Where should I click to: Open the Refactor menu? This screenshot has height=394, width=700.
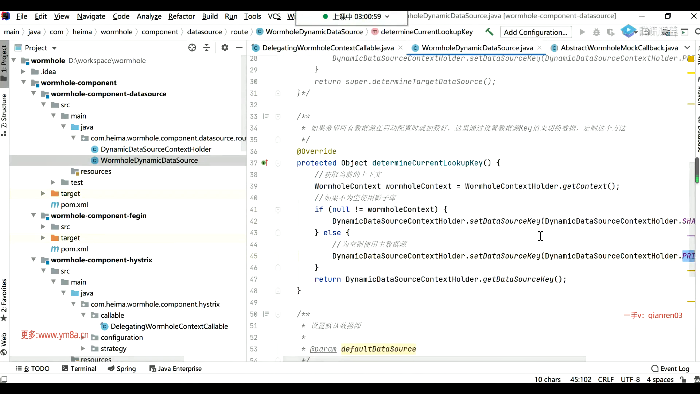pyautogui.click(x=181, y=16)
